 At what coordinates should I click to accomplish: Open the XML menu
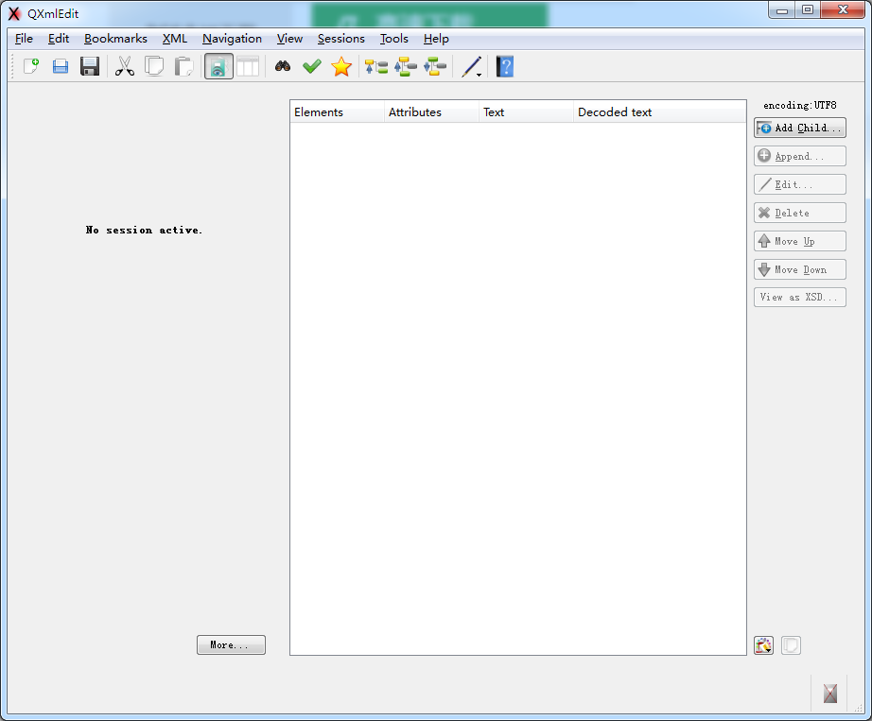coord(175,39)
